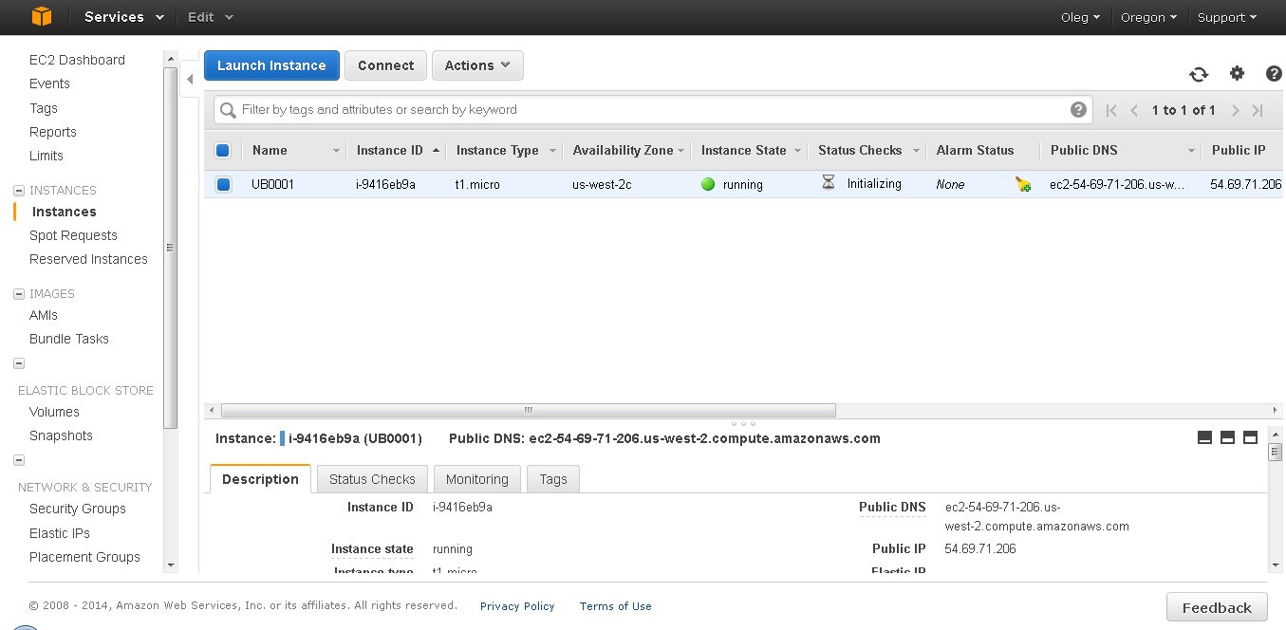The height and width of the screenshot is (630, 1286).
Task: Open Security Groups in sidebar
Action: 78,509
